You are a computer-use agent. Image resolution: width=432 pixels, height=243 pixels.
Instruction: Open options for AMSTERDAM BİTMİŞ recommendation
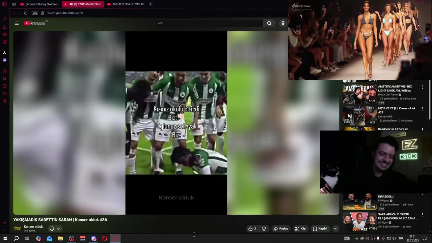click(422, 87)
